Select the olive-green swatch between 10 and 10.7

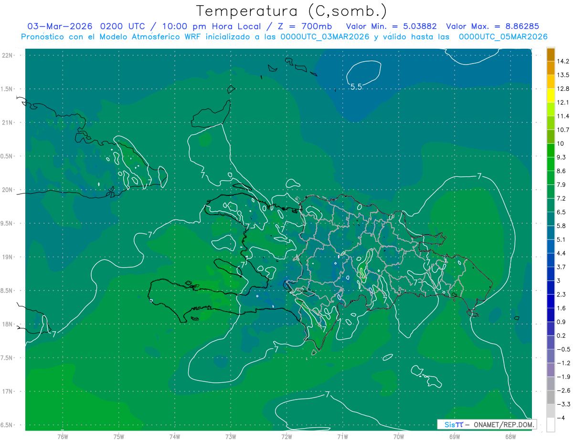[x=551, y=137]
